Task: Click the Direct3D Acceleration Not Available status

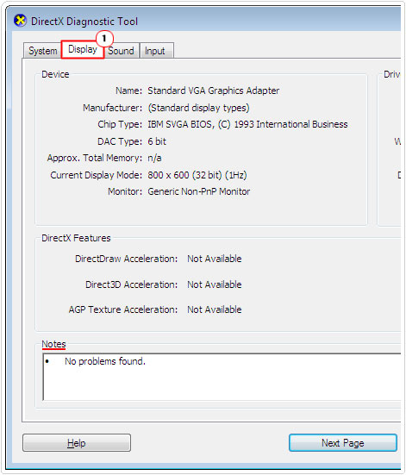Action: coord(215,284)
